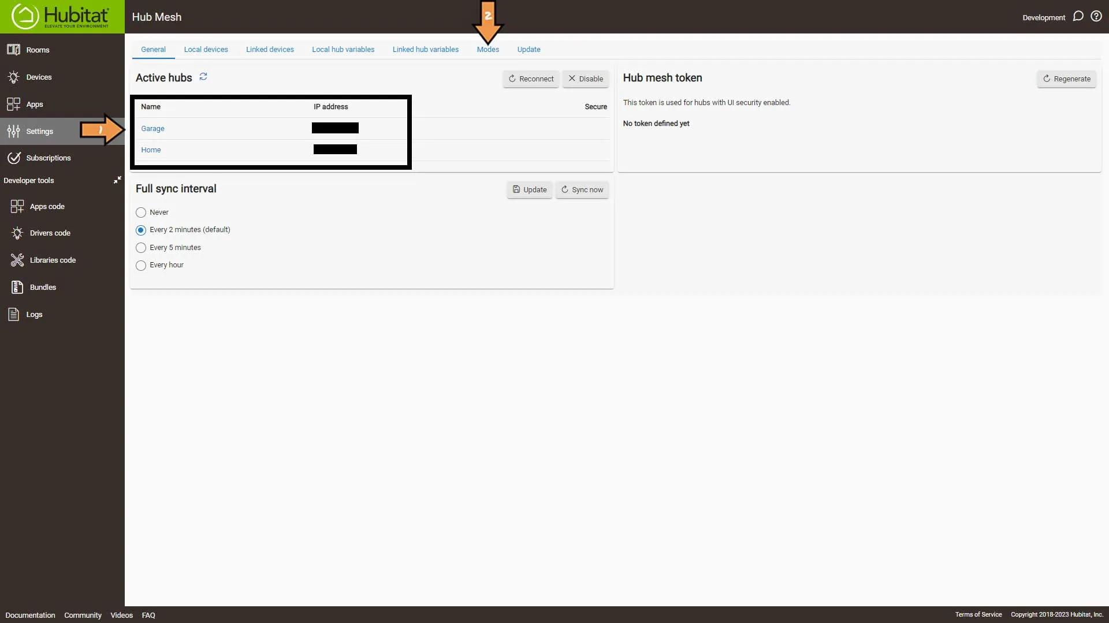Open Logs via the document icon
This screenshot has width=1109, height=623.
click(x=13, y=314)
